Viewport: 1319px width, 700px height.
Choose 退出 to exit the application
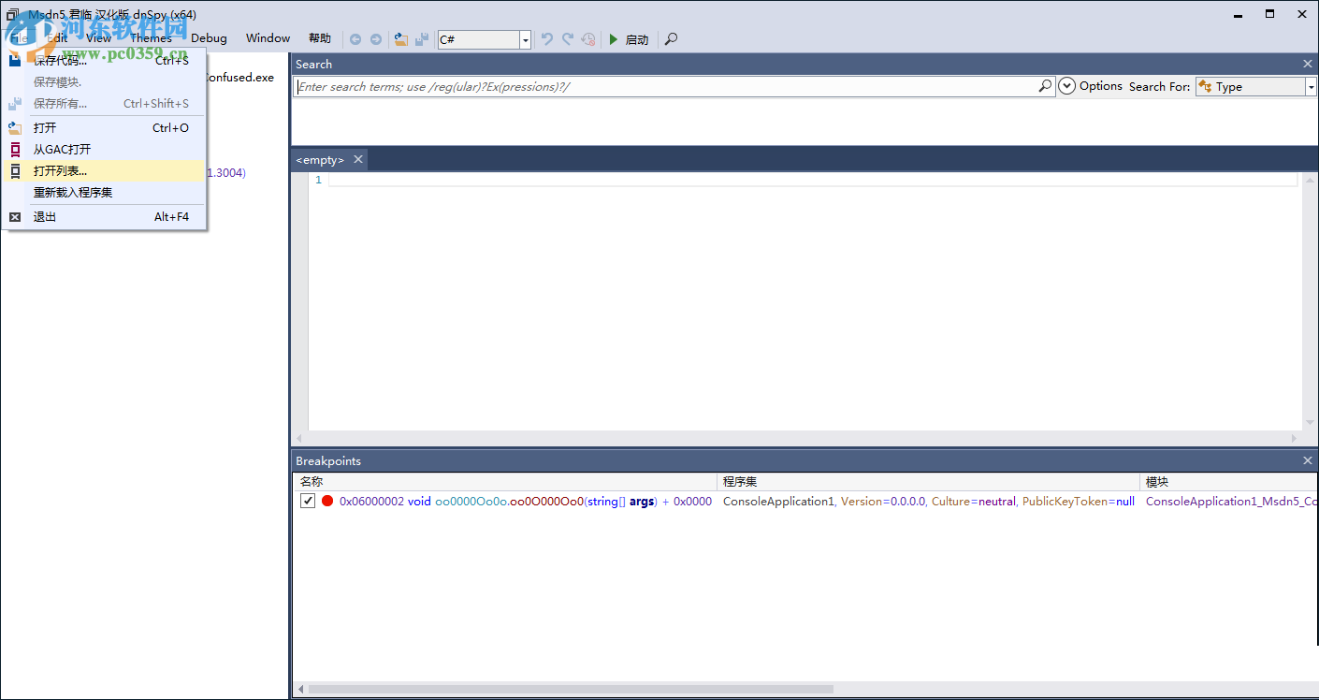[x=105, y=217]
